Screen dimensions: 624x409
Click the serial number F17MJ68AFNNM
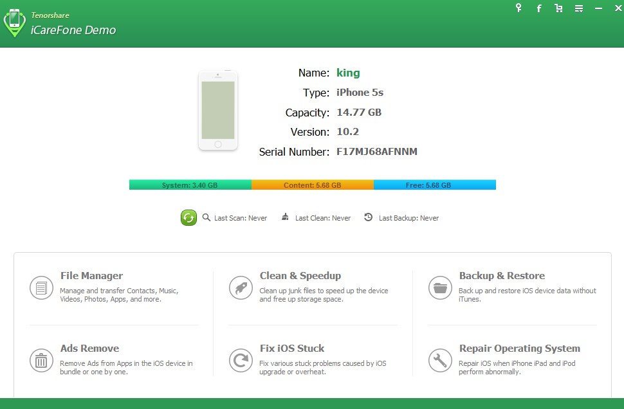[x=377, y=152]
